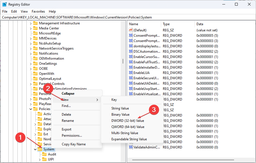Expand the MMDevices key
Screen dimensions: 256x163
pos(31,39)
